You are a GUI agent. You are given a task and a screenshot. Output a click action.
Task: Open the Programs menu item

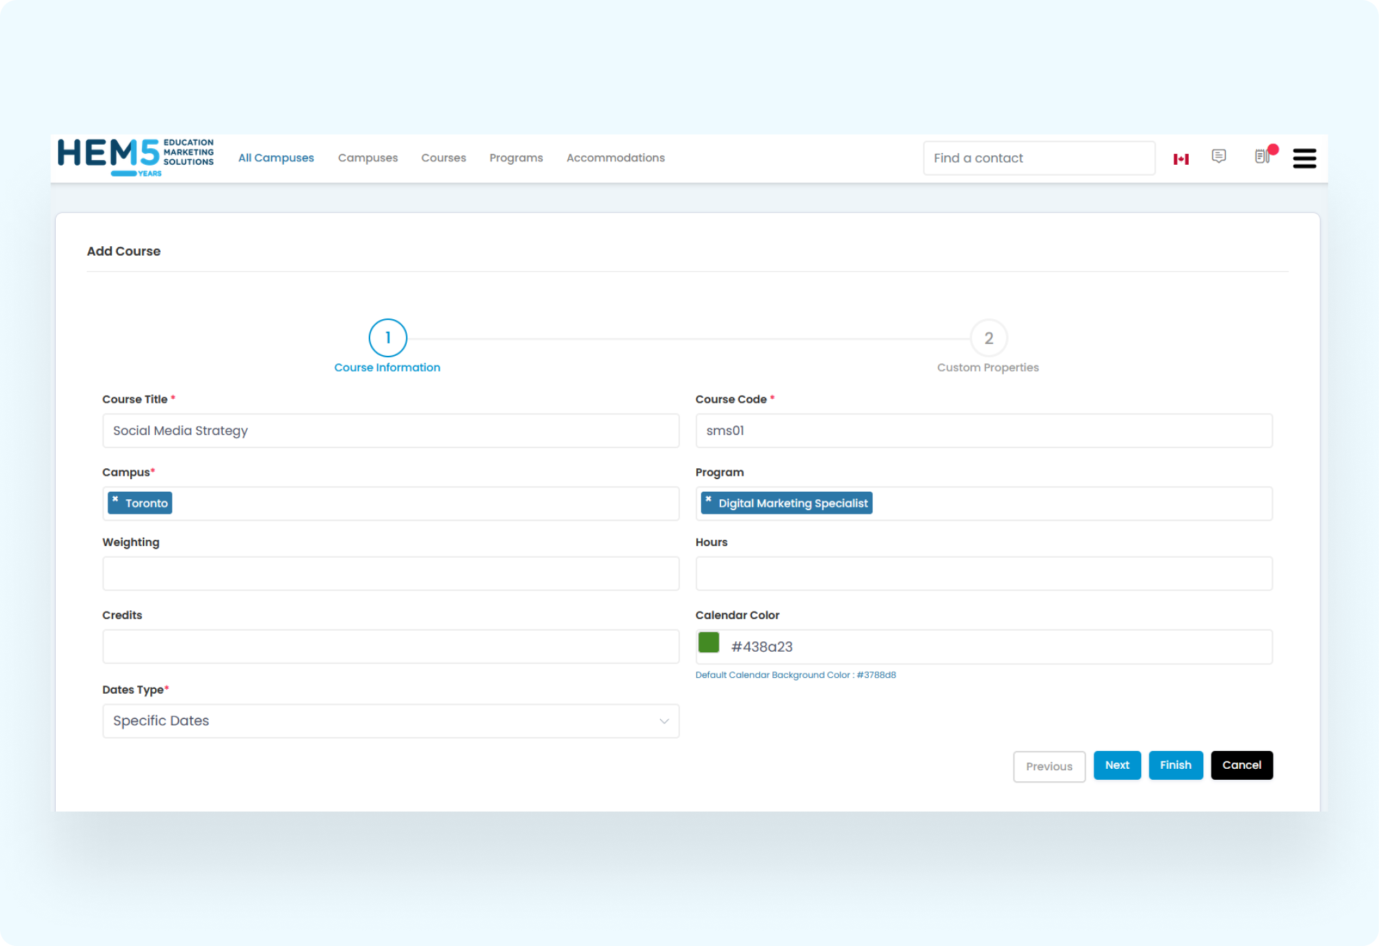point(516,158)
